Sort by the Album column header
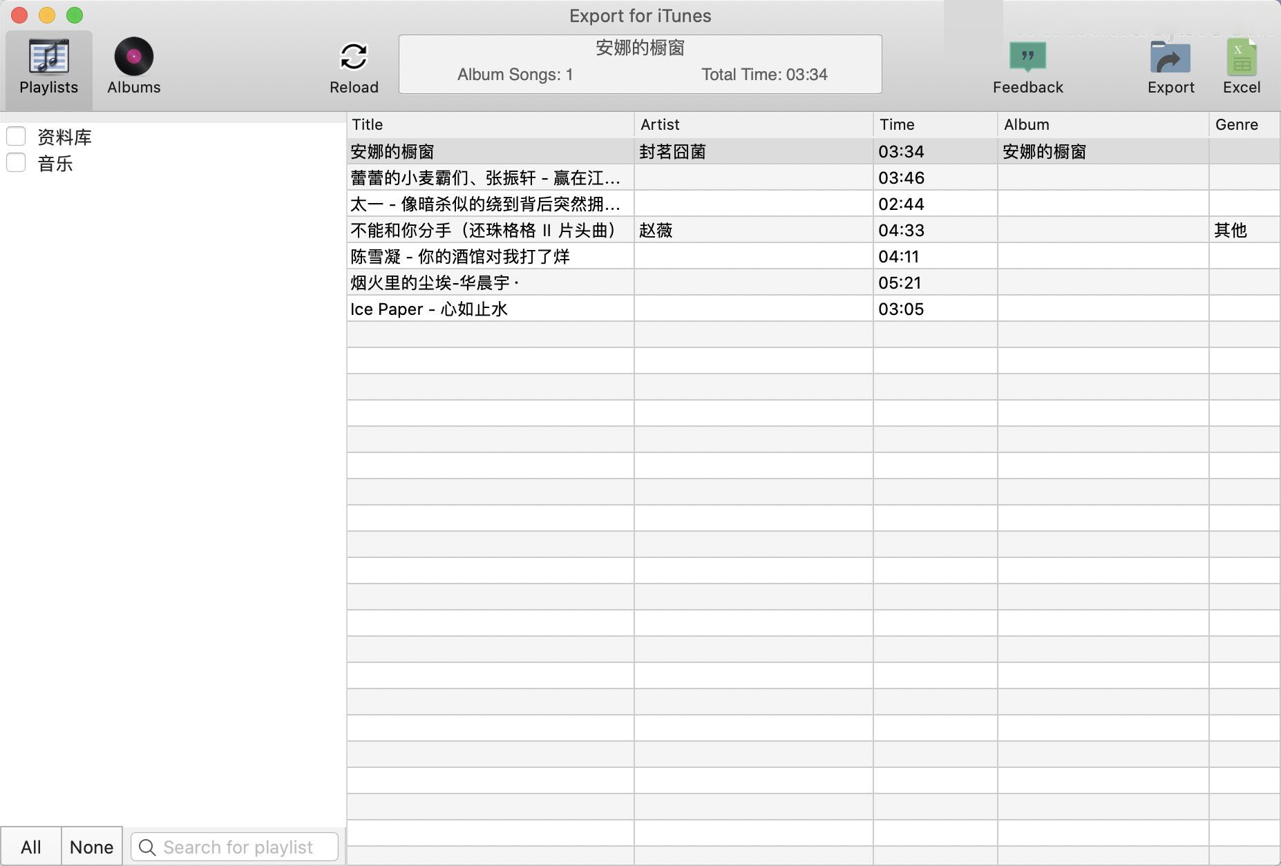The height and width of the screenshot is (866, 1281). [x=1103, y=124]
